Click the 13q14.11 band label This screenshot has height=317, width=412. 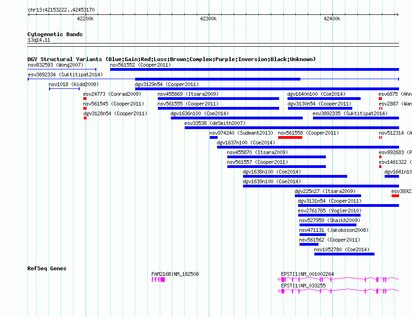(39, 40)
